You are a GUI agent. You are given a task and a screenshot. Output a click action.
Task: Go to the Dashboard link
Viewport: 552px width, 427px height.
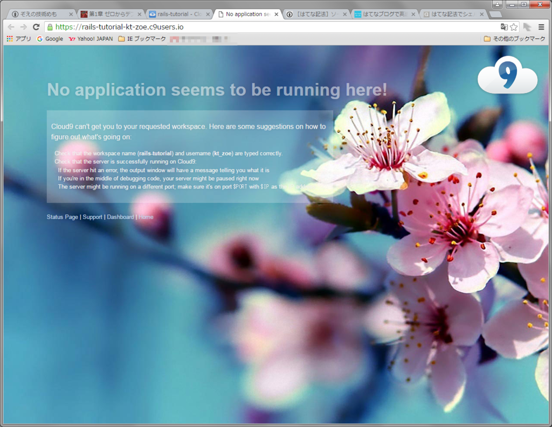(120, 217)
